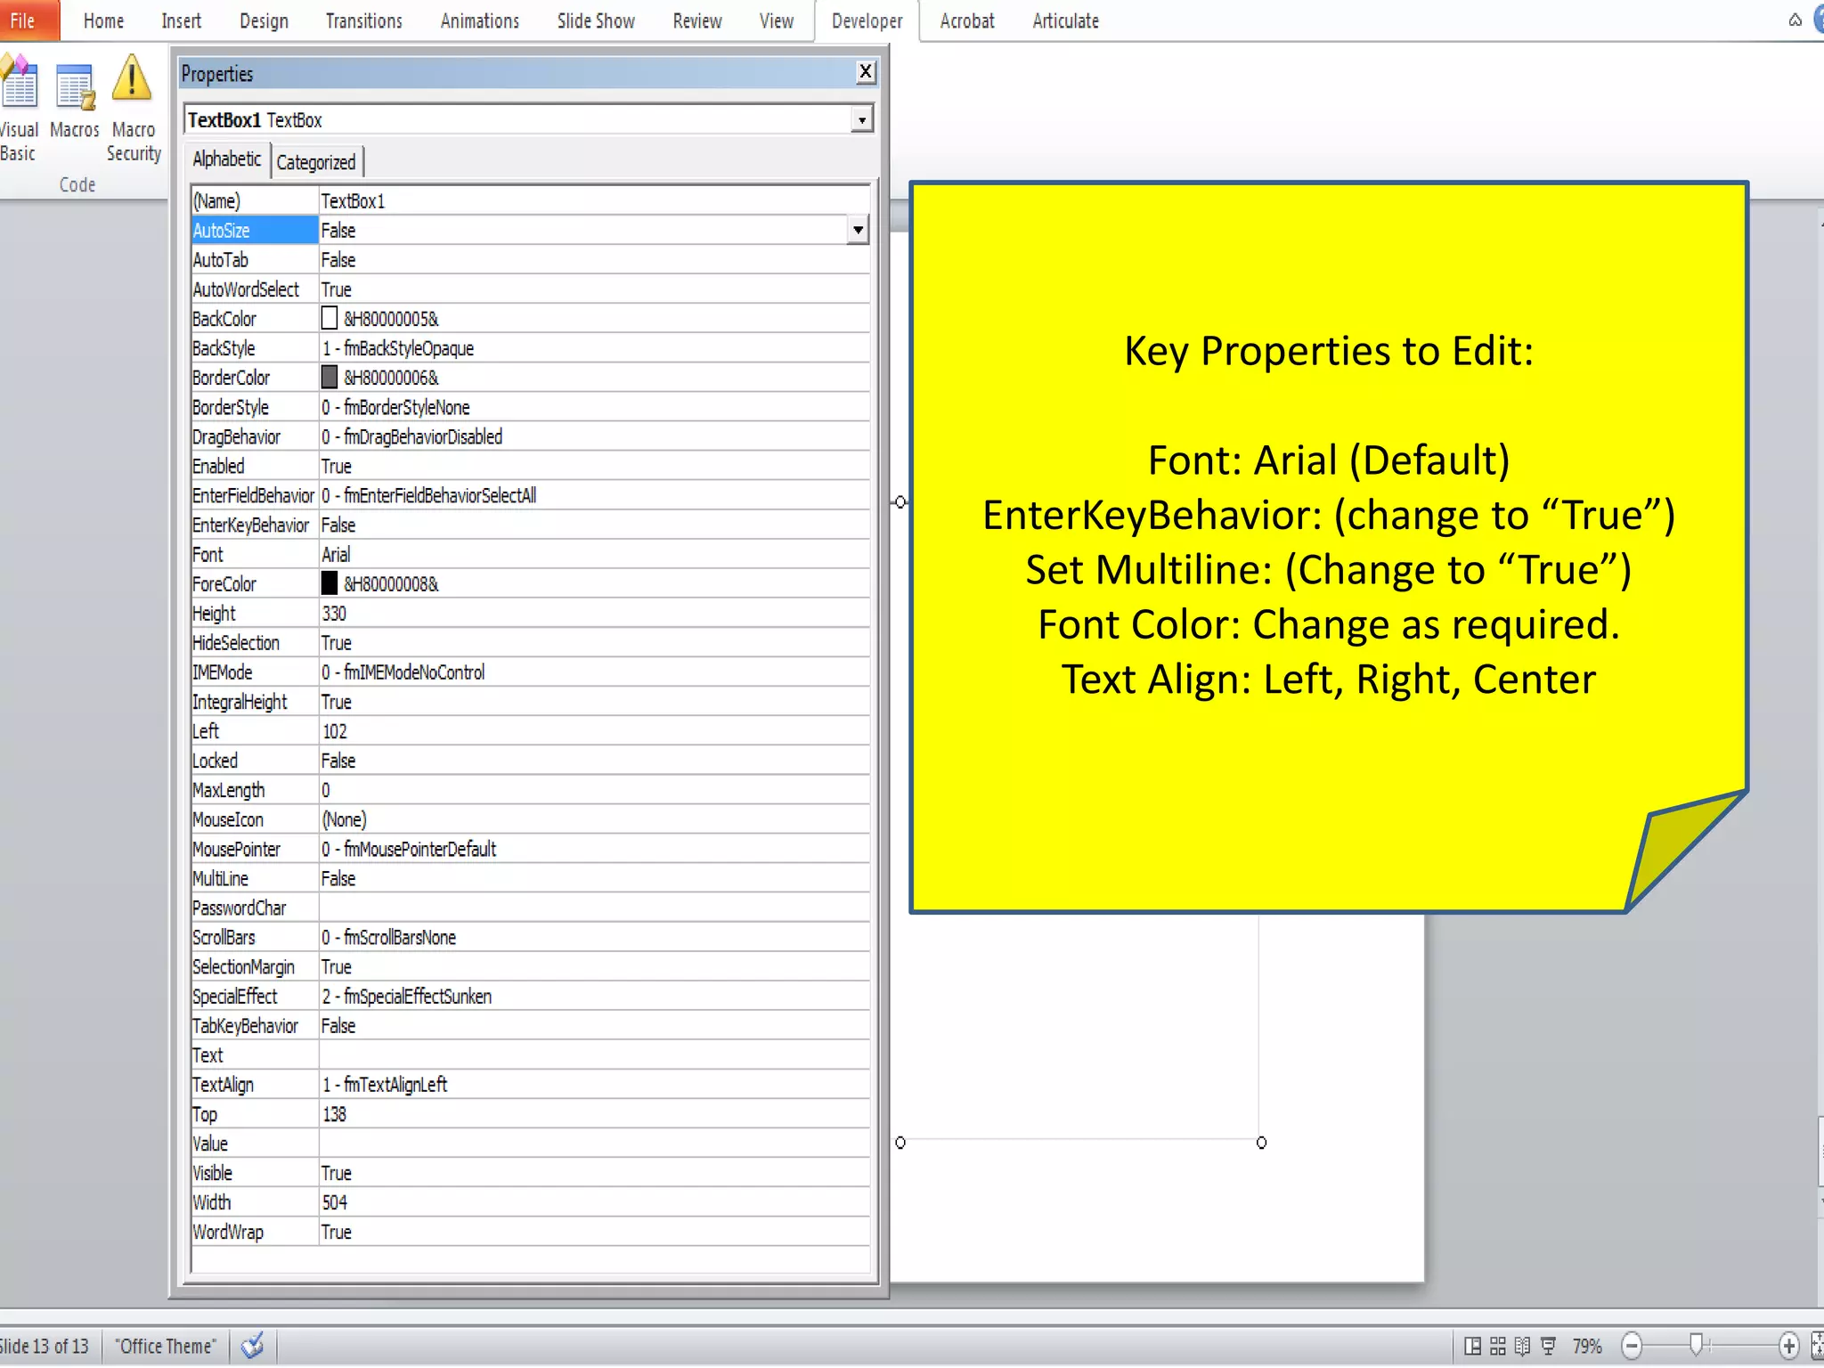Select the SpecialEffect property row
Viewport: 1824px width, 1368px height.
pyautogui.click(x=531, y=995)
